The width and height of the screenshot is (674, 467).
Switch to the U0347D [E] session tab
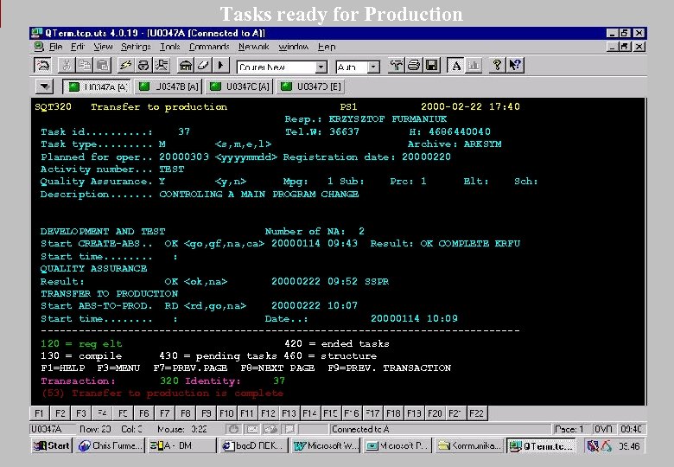coord(310,86)
